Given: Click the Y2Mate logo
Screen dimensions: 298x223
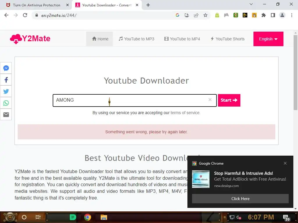Looking at the screenshot, I should (30, 39).
